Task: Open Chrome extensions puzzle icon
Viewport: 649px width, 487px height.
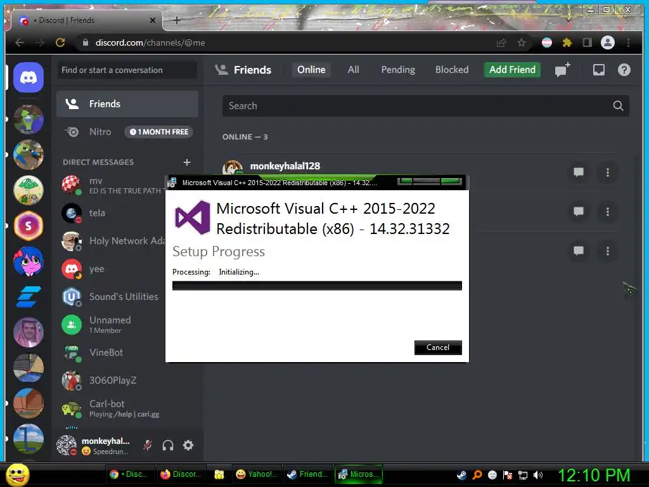Action: (567, 42)
